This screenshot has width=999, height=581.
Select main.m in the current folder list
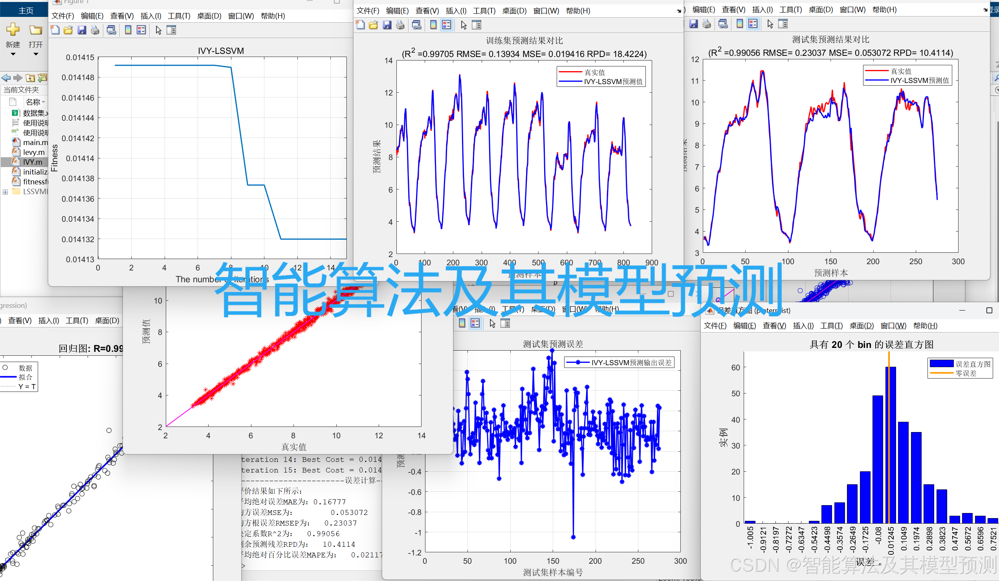pyautogui.click(x=35, y=142)
